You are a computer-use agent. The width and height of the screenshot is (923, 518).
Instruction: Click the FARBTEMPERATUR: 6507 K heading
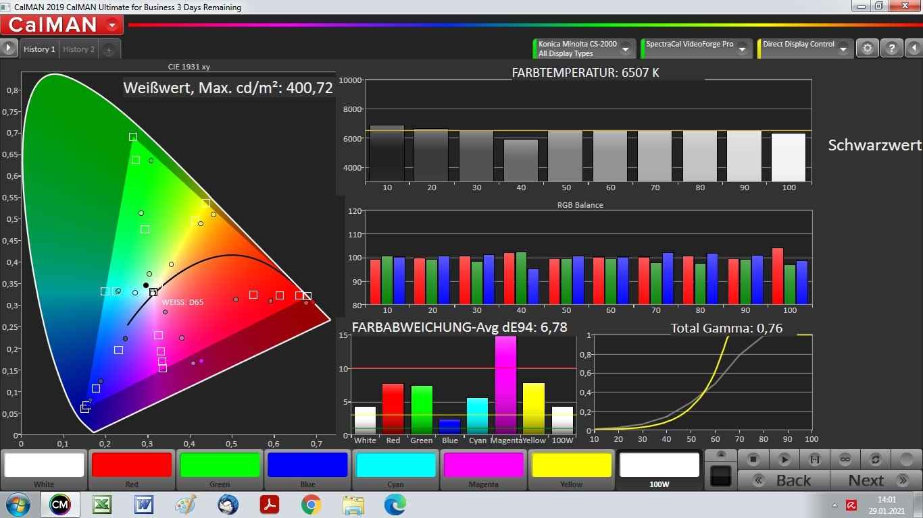coord(585,72)
